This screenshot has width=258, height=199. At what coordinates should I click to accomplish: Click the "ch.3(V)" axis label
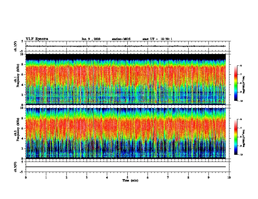point(15,167)
